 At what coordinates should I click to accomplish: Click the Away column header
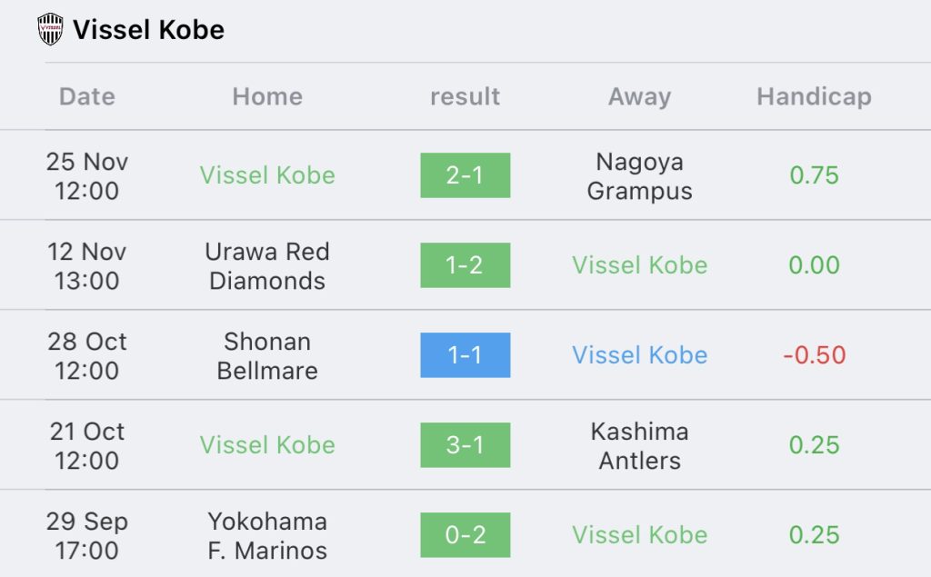pos(639,96)
